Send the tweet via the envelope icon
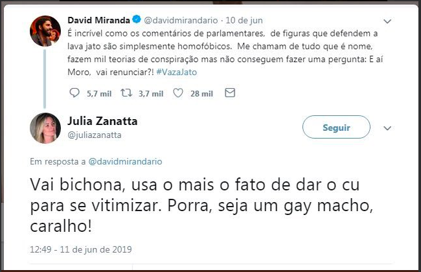 229,94
